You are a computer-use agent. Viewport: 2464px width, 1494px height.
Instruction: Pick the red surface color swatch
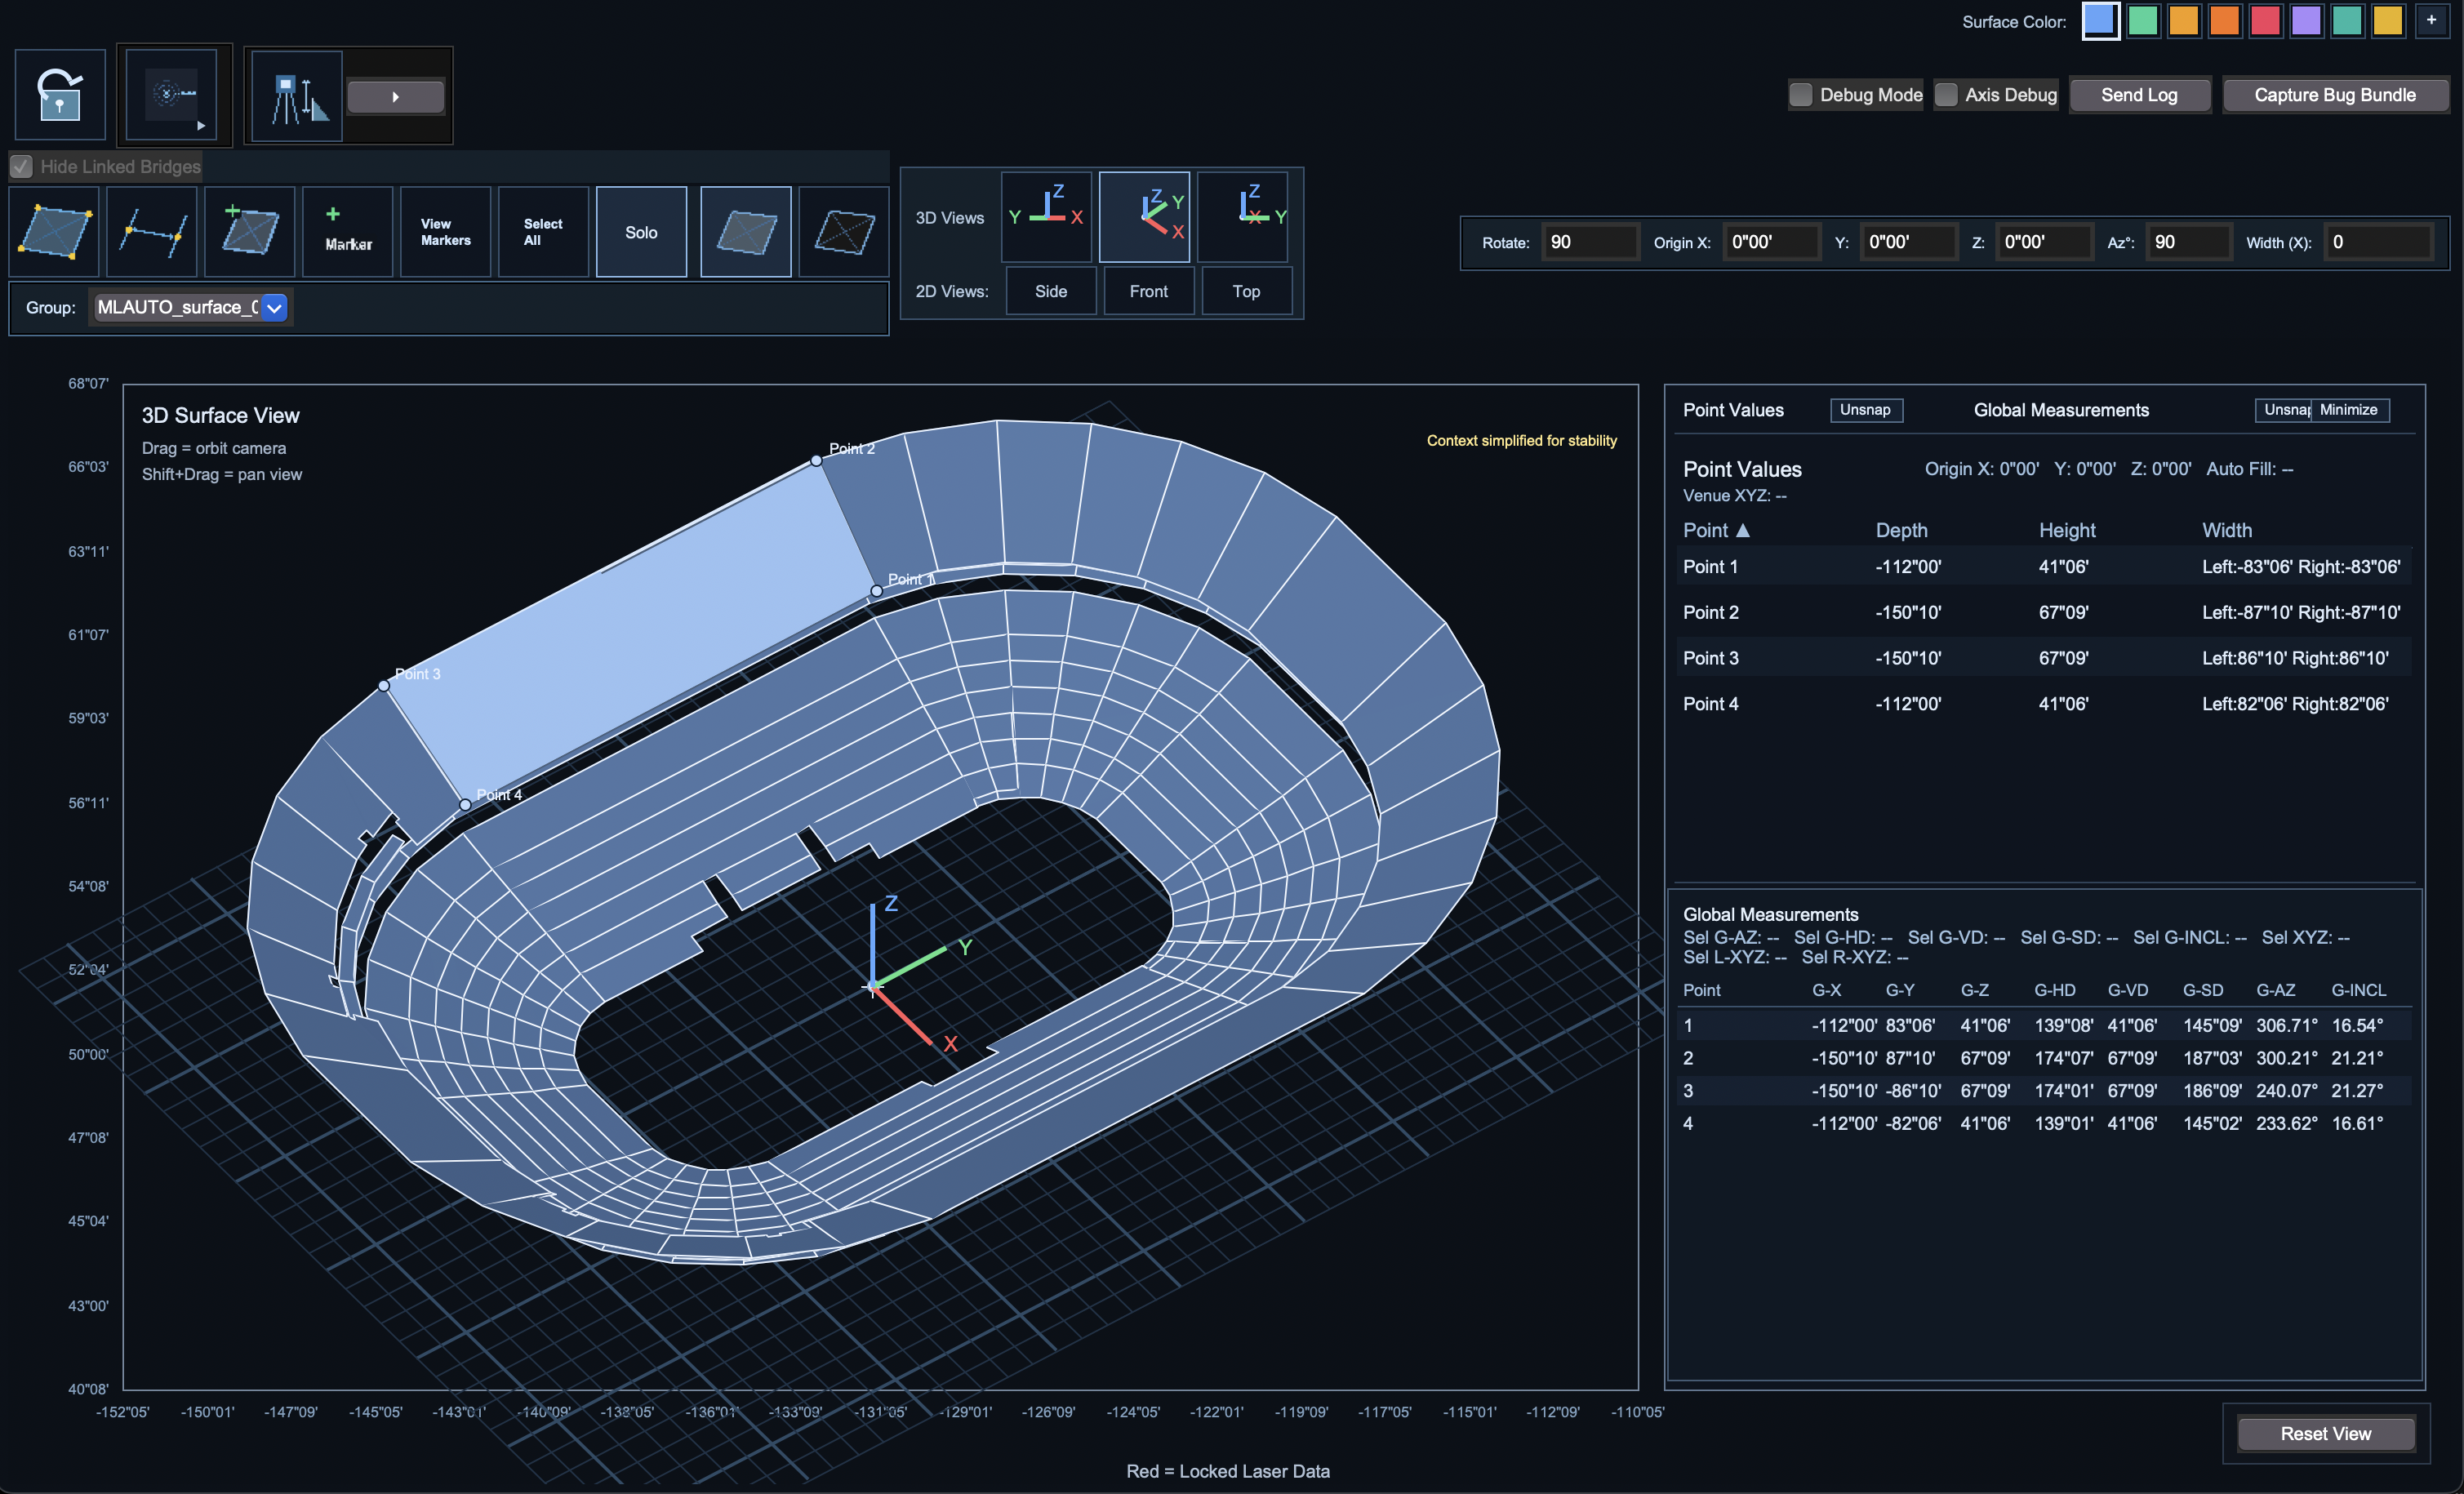tap(2264, 21)
